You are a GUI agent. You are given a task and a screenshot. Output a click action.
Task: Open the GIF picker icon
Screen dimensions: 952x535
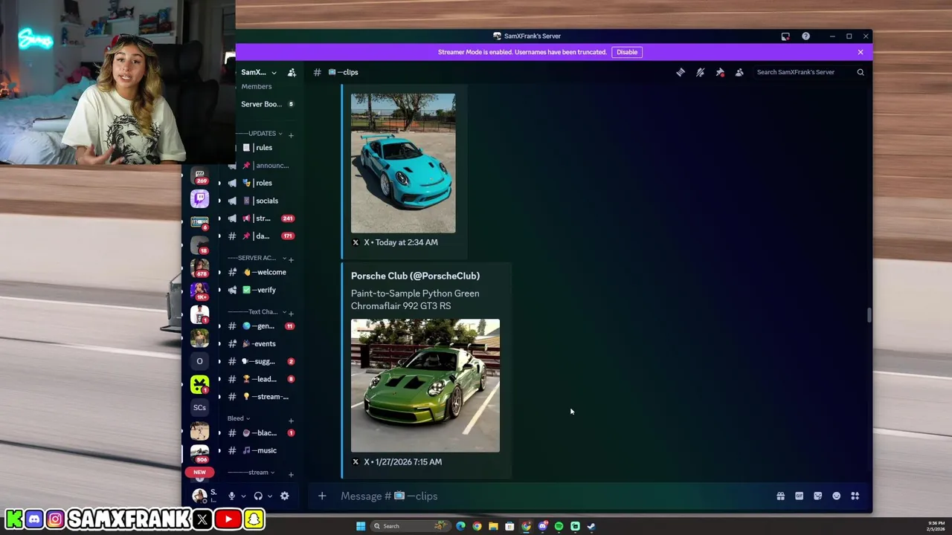point(799,496)
